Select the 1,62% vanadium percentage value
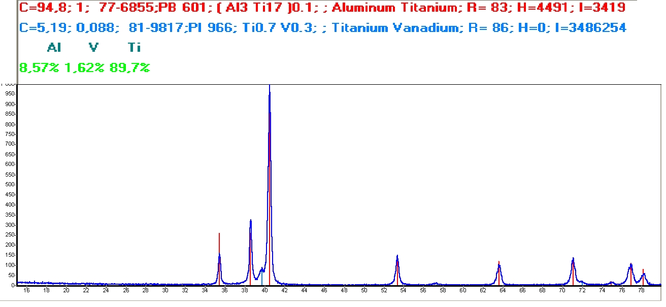 click(85, 67)
